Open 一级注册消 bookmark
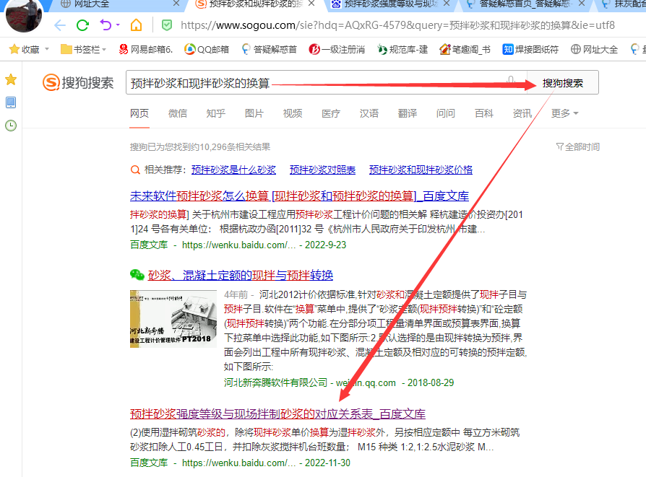The height and width of the screenshot is (477, 646). click(337, 50)
